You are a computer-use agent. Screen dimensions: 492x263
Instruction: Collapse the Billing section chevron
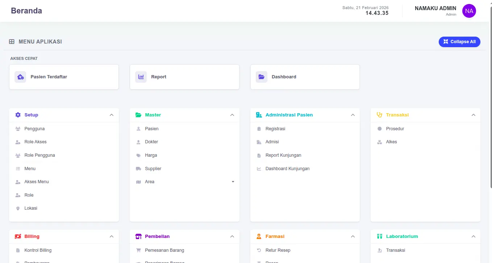point(112,237)
